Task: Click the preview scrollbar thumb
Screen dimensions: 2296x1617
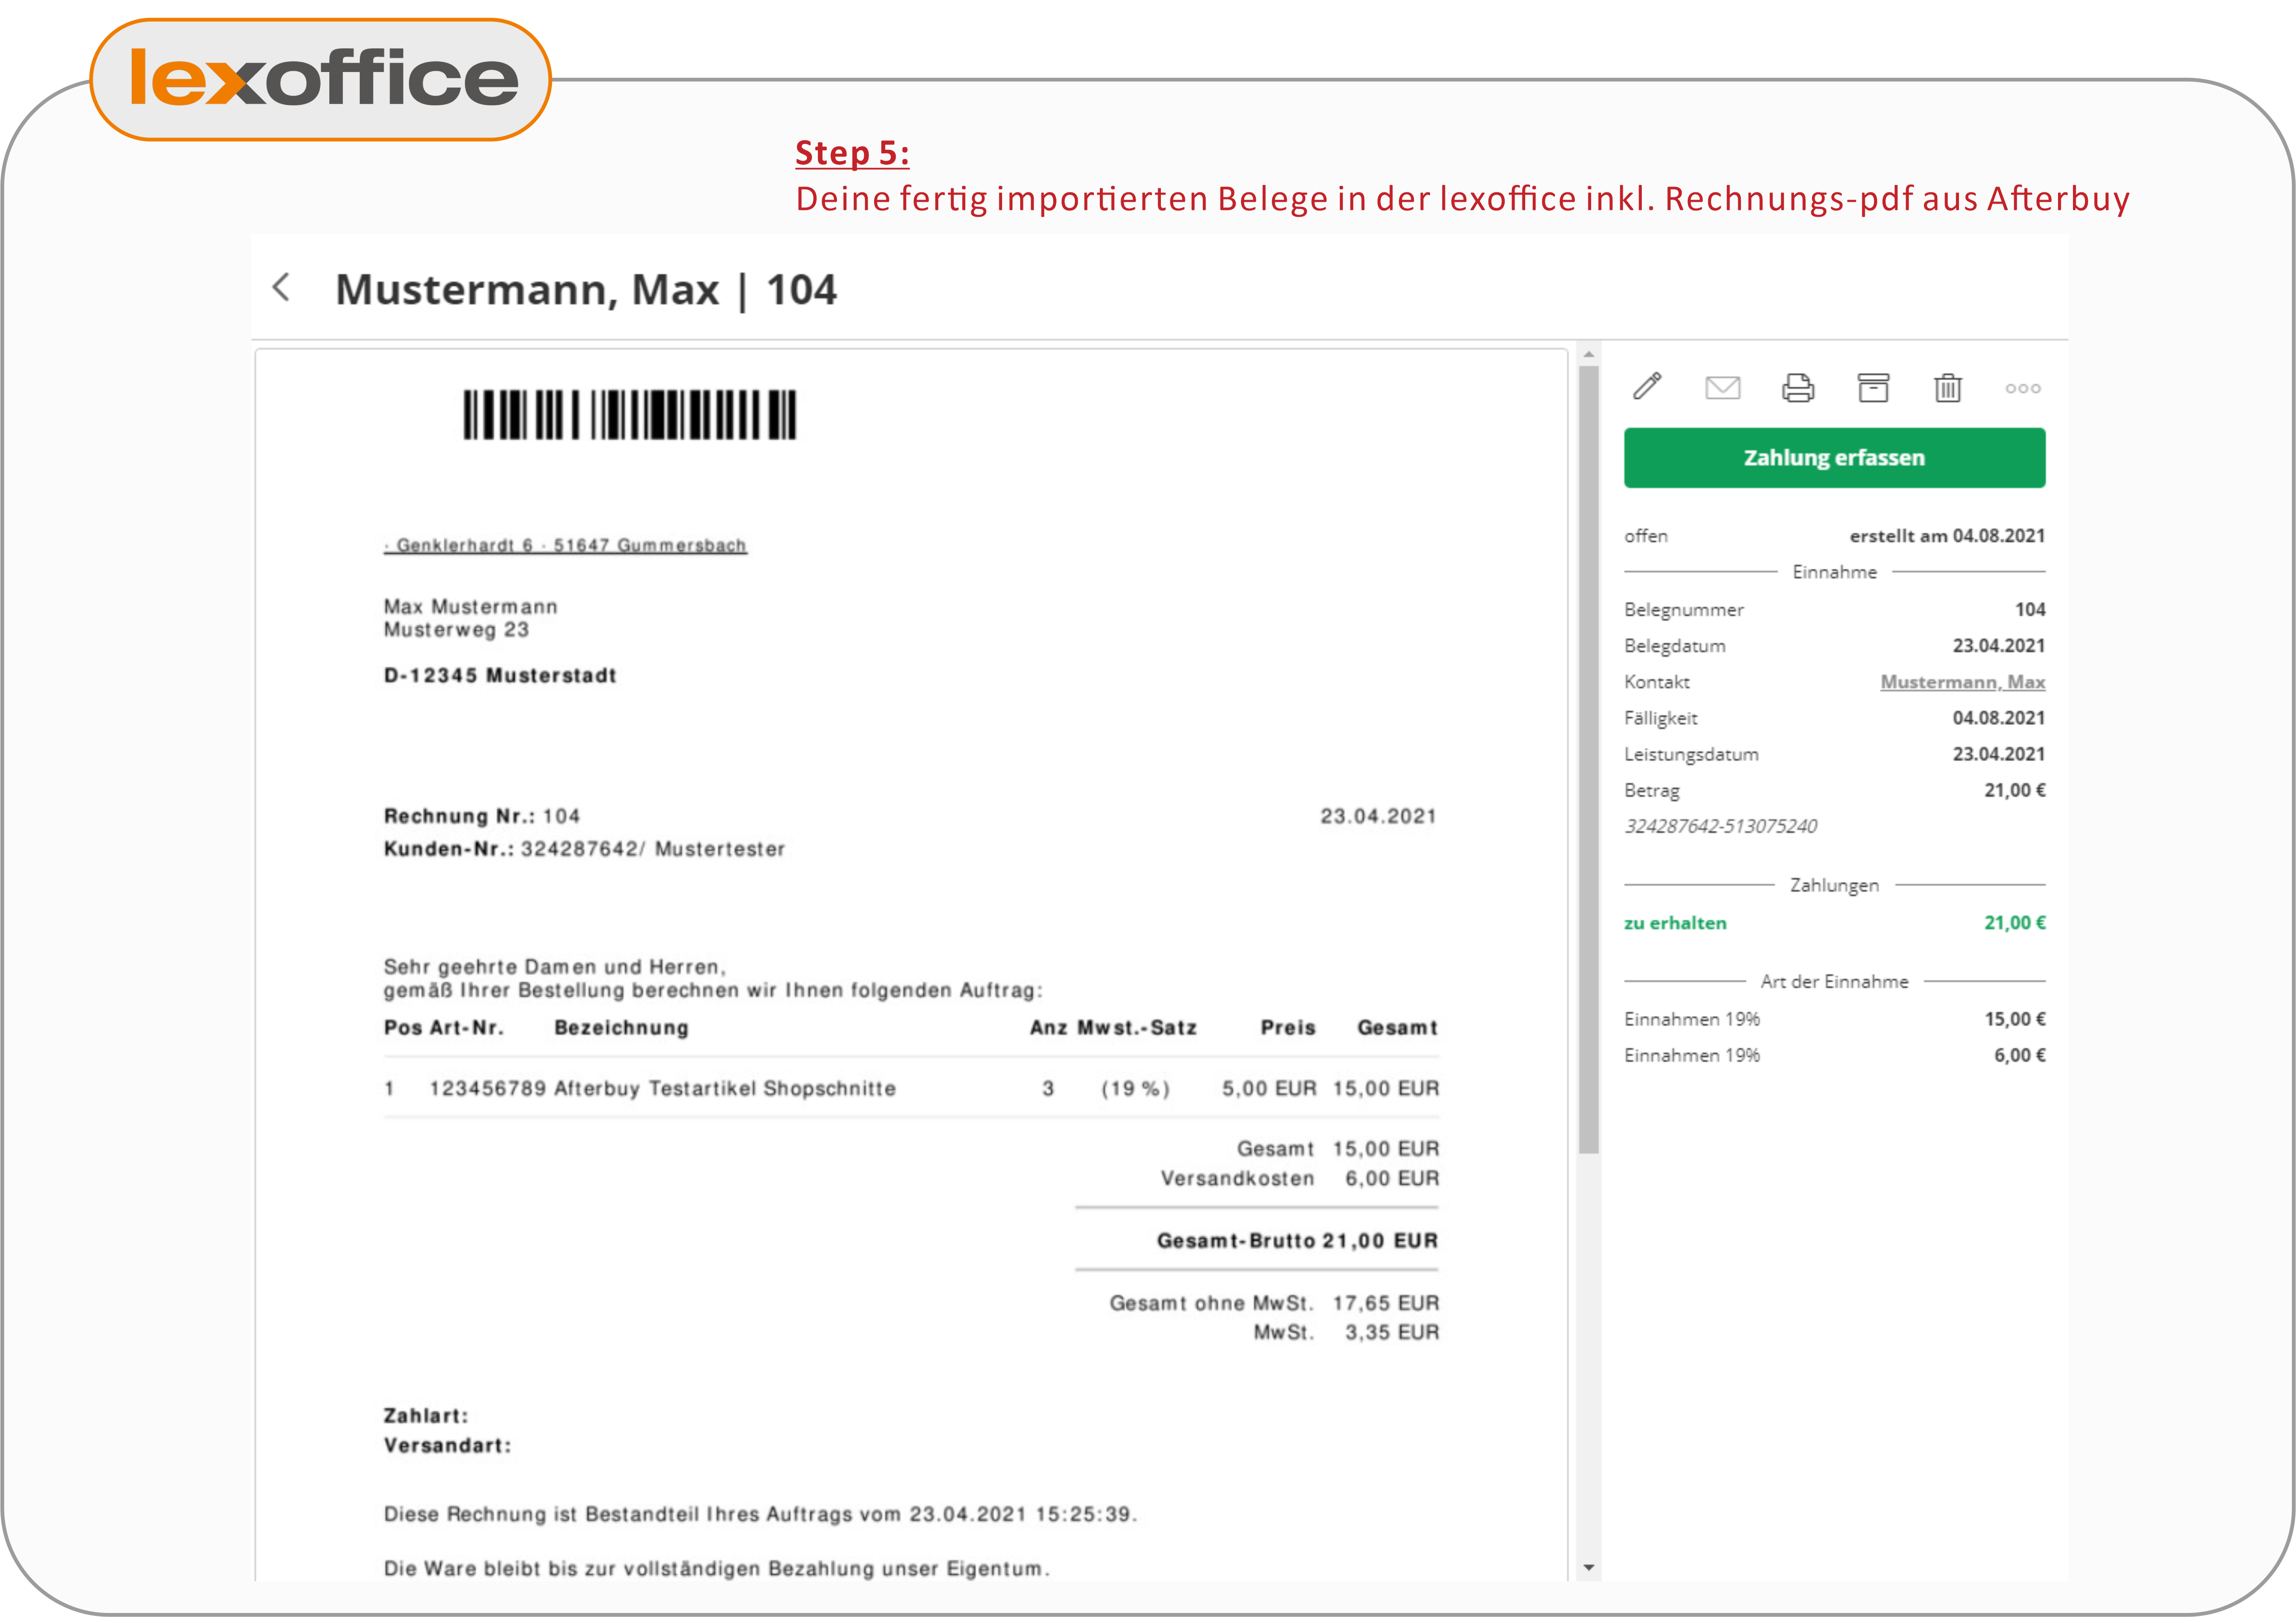Action: tap(1588, 760)
